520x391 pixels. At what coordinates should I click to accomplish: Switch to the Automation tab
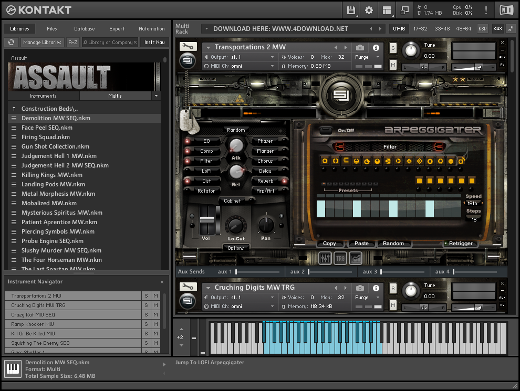tap(152, 29)
